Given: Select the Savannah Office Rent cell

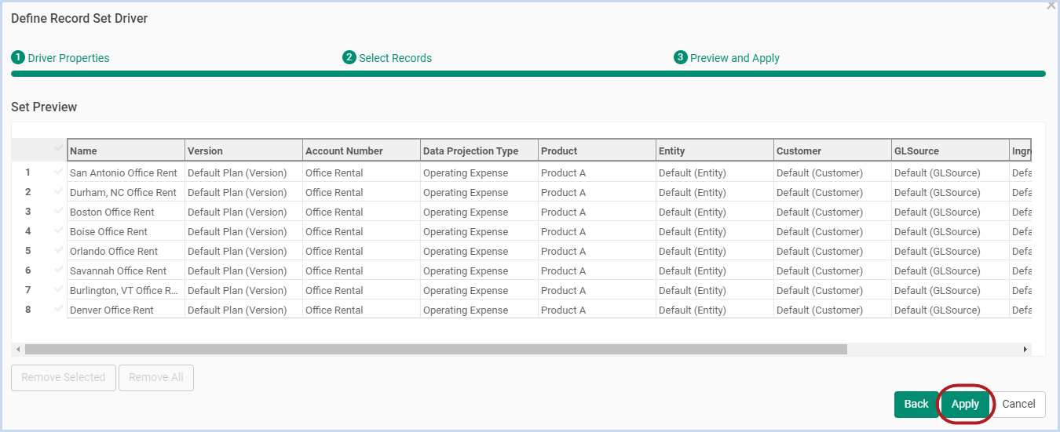Looking at the screenshot, I should point(126,270).
